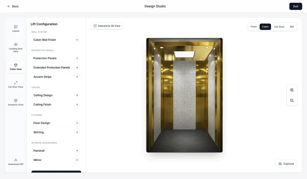Capture a snapshot of the cabin
The width and height of the screenshot is (307, 179).
286,164
